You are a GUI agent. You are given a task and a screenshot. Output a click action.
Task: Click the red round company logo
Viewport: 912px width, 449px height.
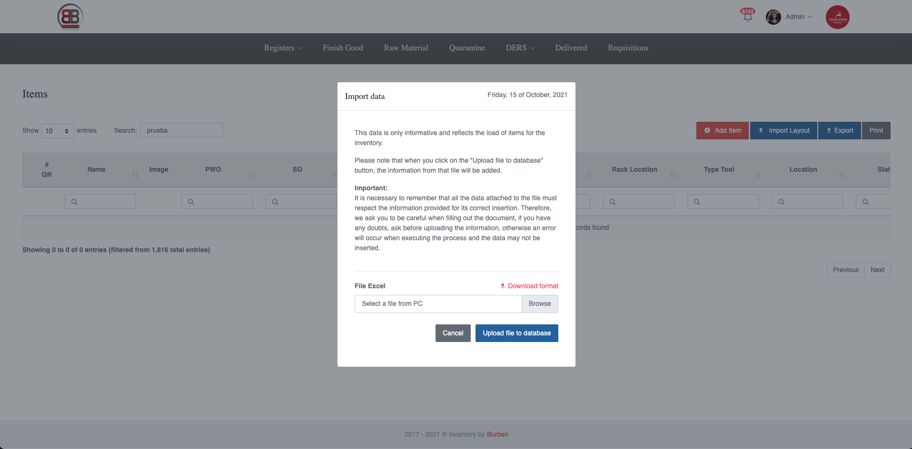click(837, 17)
